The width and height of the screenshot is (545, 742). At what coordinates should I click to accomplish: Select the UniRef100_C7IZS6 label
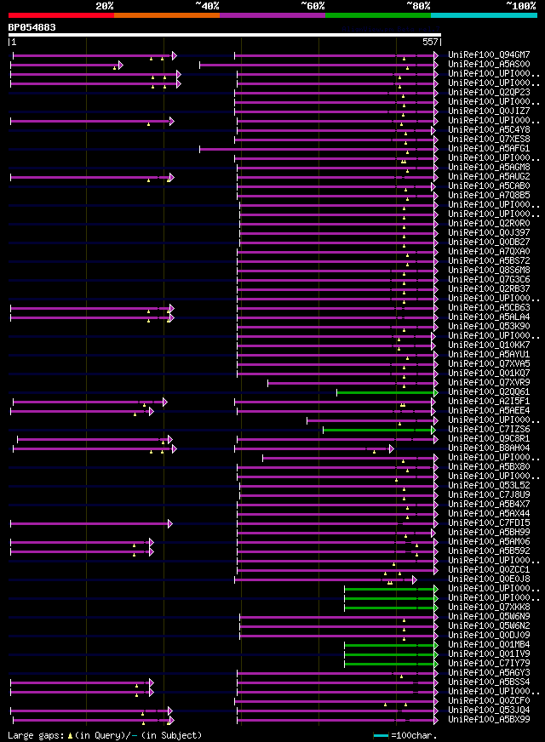[x=489, y=429]
